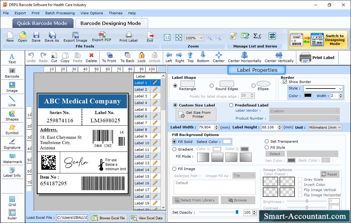The image size is (351, 223).
Task: Select the Text tool in sidebar
Action: point(12,59)
